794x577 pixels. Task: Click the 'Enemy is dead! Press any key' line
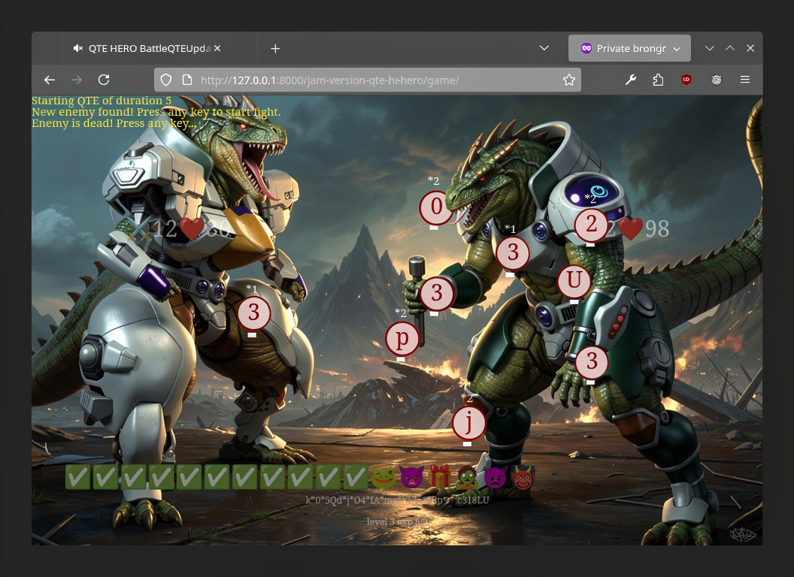(x=114, y=123)
